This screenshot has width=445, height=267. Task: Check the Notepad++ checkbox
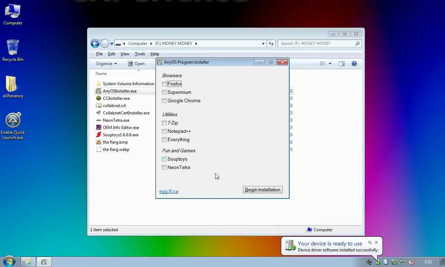164,131
